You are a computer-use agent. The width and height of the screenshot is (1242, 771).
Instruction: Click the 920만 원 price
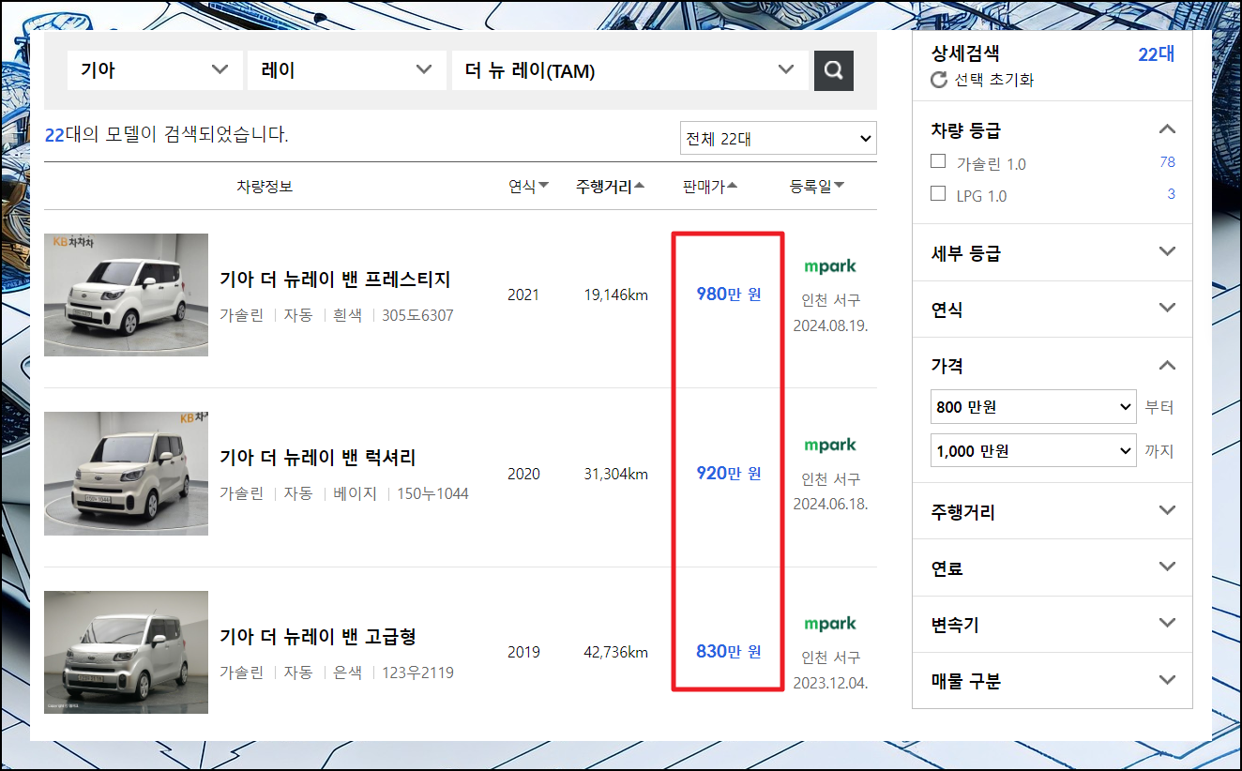click(729, 473)
